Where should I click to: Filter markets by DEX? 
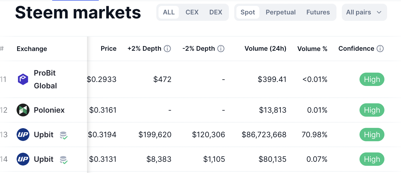point(216,12)
